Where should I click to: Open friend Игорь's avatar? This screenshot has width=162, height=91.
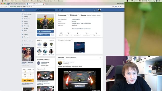(51, 44)
